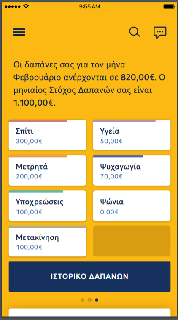Viewport: 178px width, 320px height.
Task: Tap the WiFi status icon
Action: (26, 6)
